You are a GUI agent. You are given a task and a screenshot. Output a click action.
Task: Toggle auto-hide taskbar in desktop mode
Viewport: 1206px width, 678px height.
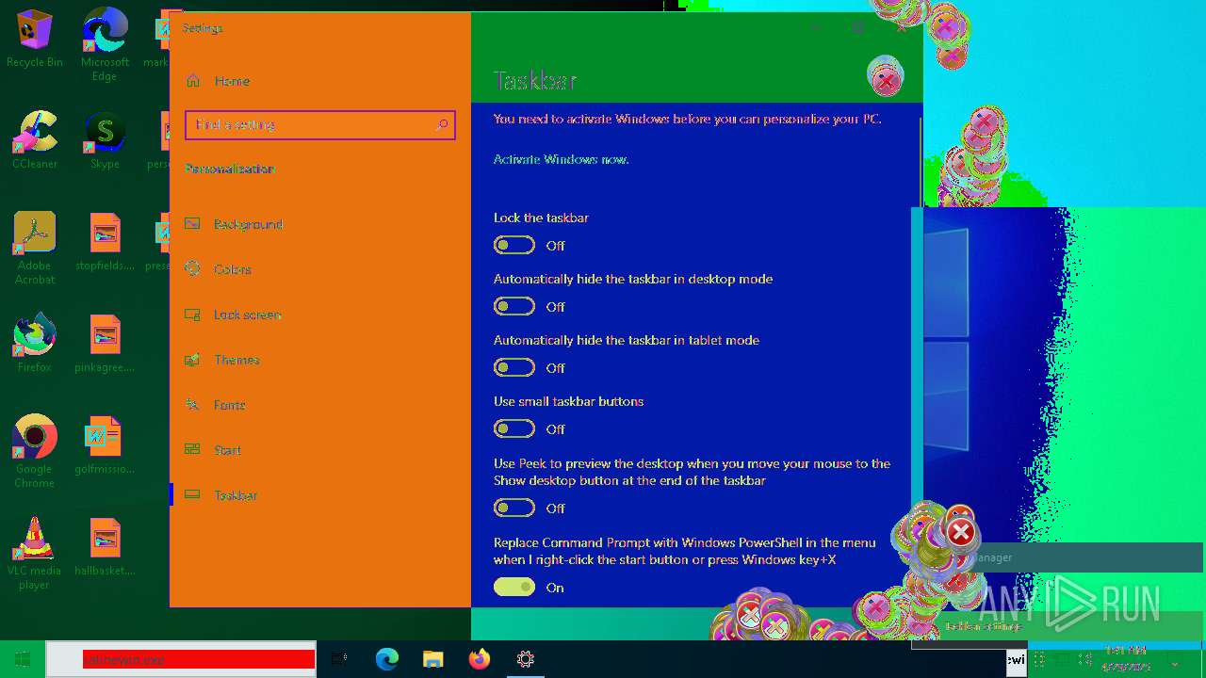pos(514,307)
